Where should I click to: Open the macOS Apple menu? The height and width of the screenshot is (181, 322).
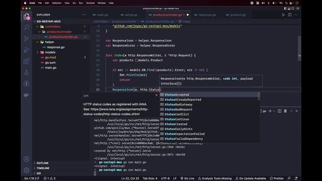point(25,3)
